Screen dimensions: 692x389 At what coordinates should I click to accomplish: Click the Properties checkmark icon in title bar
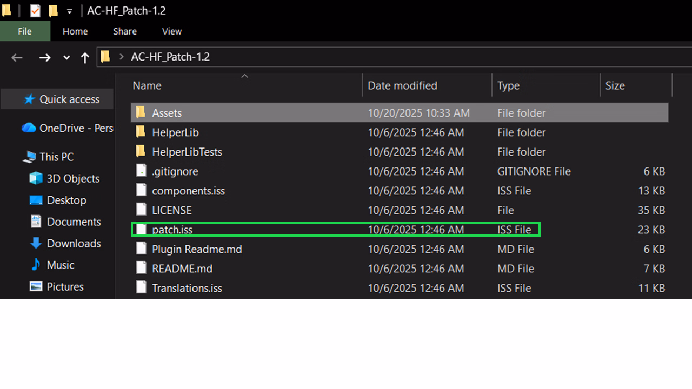point(35,11)
